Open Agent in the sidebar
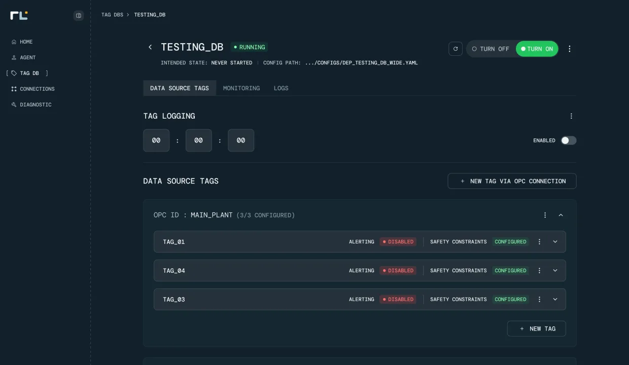The width and height of the screenshot is (629, 365). pos(23,57)
